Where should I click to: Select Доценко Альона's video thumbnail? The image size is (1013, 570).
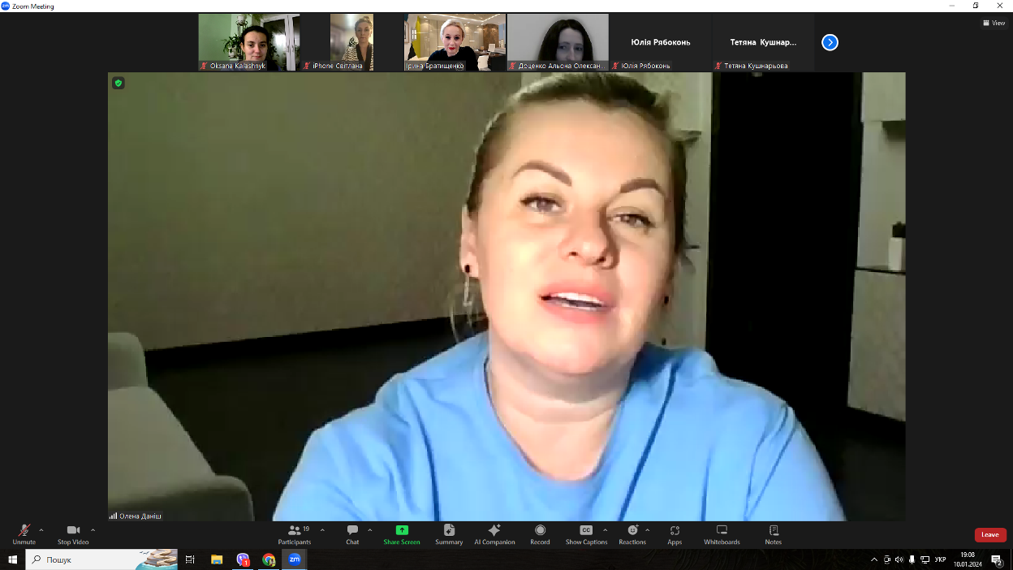(558, 42)
